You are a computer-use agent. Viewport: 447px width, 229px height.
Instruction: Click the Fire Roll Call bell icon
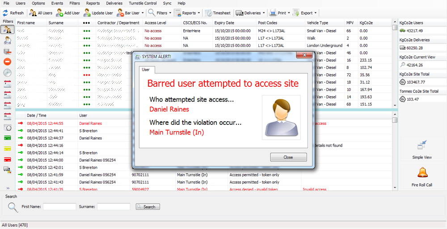click(x=422, y=173)
